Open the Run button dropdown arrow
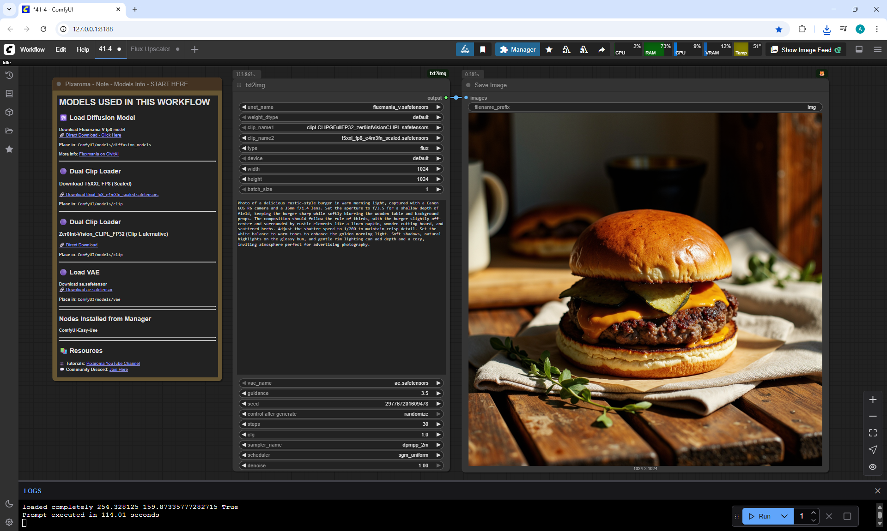The width and height of the screenshot is (887, 531). click(x=784, y=516)
